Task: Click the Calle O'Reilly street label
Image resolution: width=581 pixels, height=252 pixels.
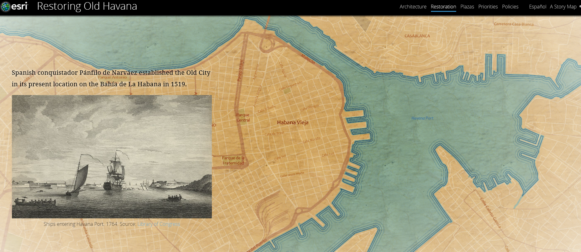Action: pos(267,109)
